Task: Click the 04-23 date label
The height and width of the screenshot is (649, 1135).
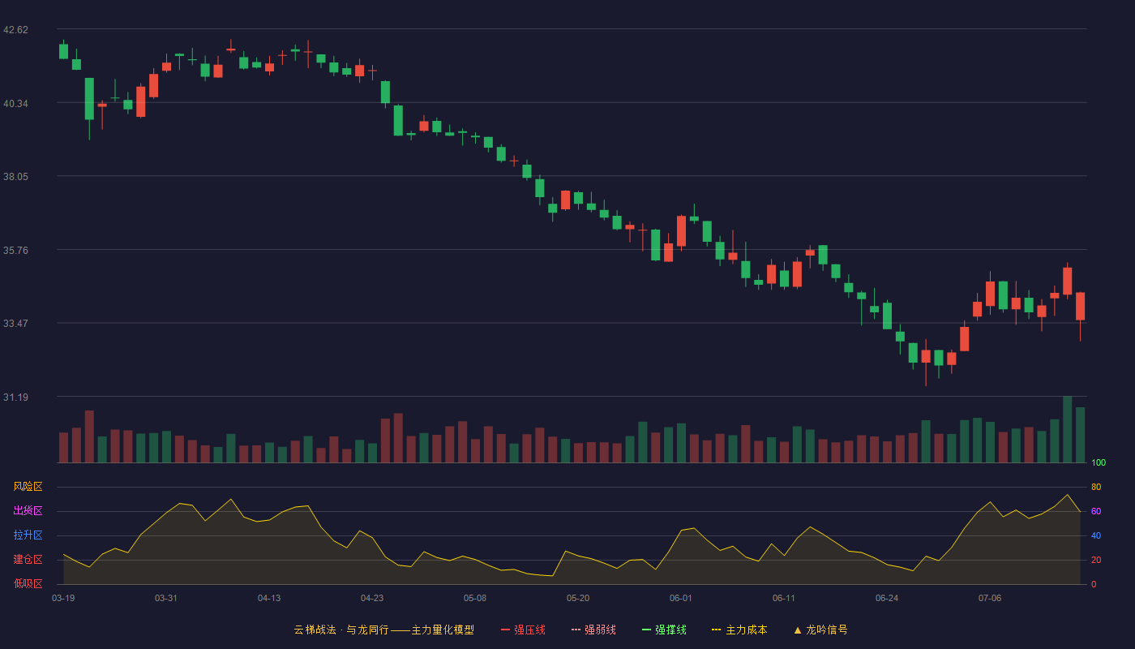Action: coord(372,598)
